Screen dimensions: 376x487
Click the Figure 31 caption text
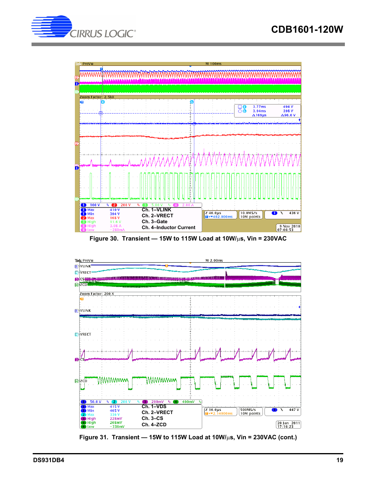pos(188,437)
